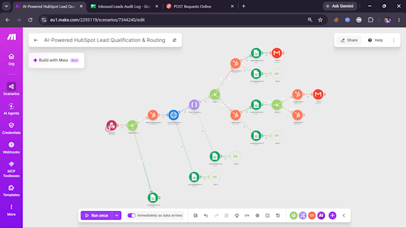406x228 pixels.
Task: Click Build with Maia
Action: (56, 60)
